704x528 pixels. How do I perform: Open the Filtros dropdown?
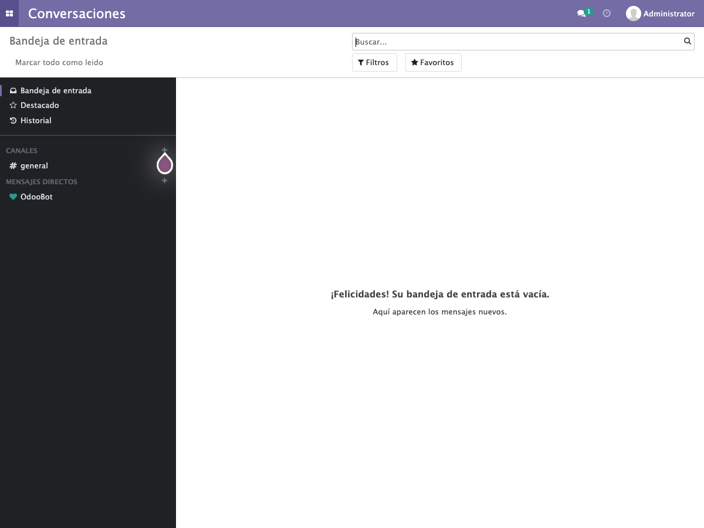(374, 63)
